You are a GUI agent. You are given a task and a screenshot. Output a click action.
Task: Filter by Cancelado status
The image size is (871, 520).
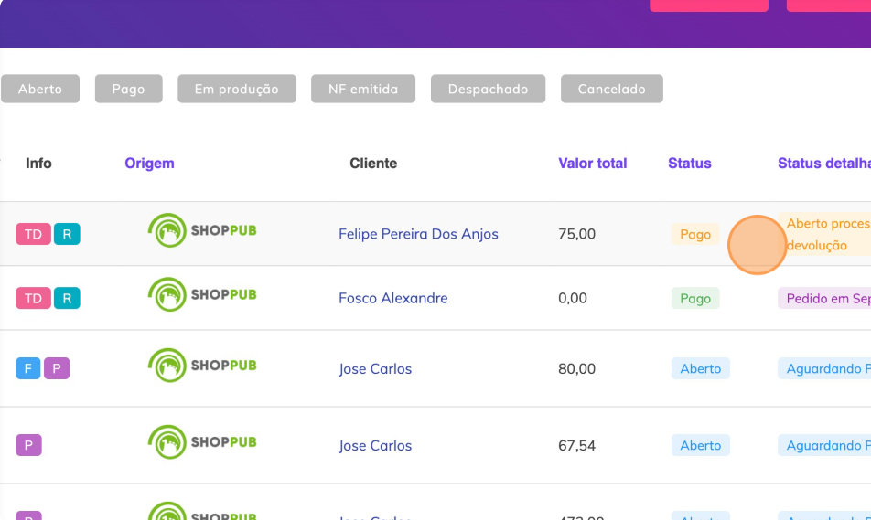(611, 89)
